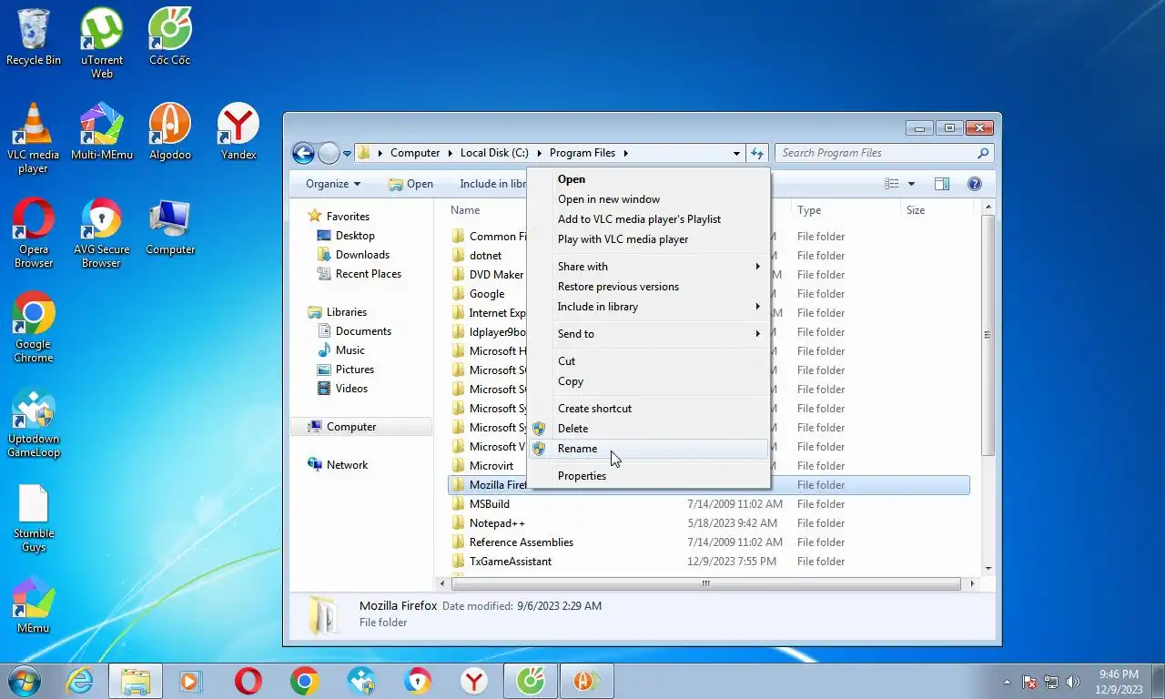Select Add to VLC media player's Playlist
This screenshot has height=699, width=1165.
[649, 219]
